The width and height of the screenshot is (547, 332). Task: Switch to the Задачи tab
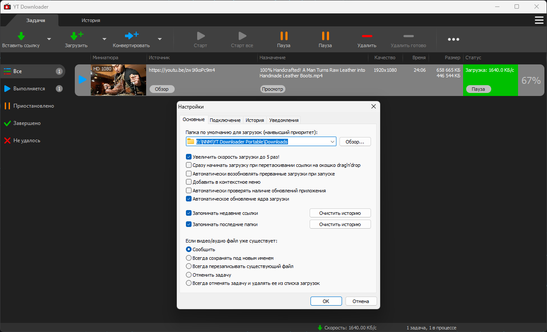[x=35, y=20]
